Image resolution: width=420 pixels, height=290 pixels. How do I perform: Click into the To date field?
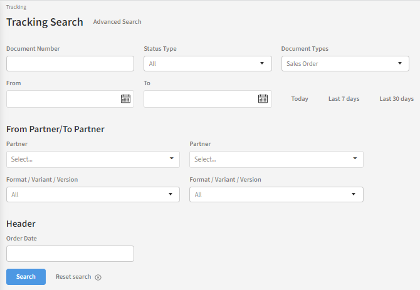point(199,99)
